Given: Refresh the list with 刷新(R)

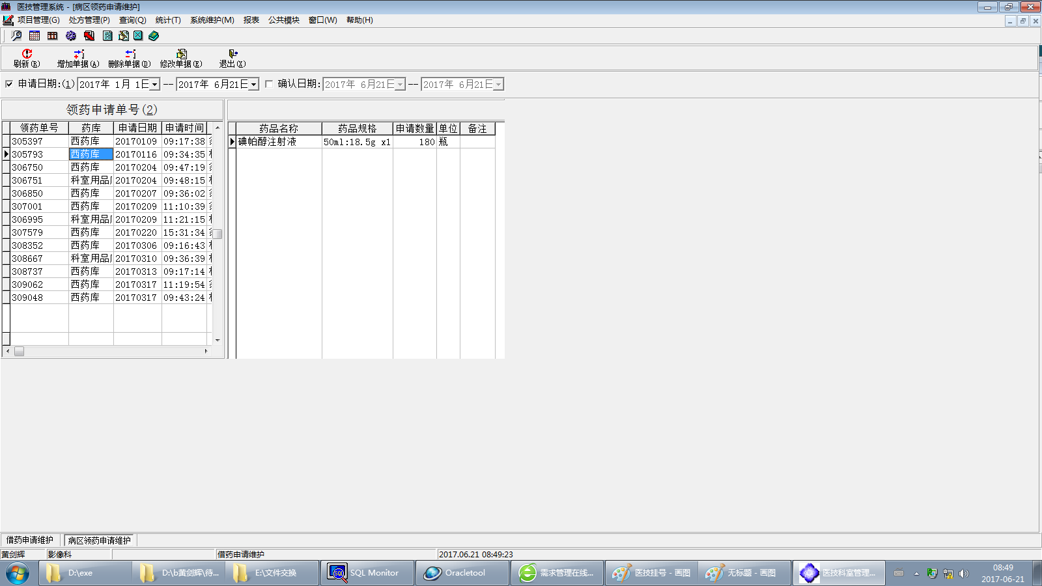Looking at the screenshot, I should coord(27,58).
